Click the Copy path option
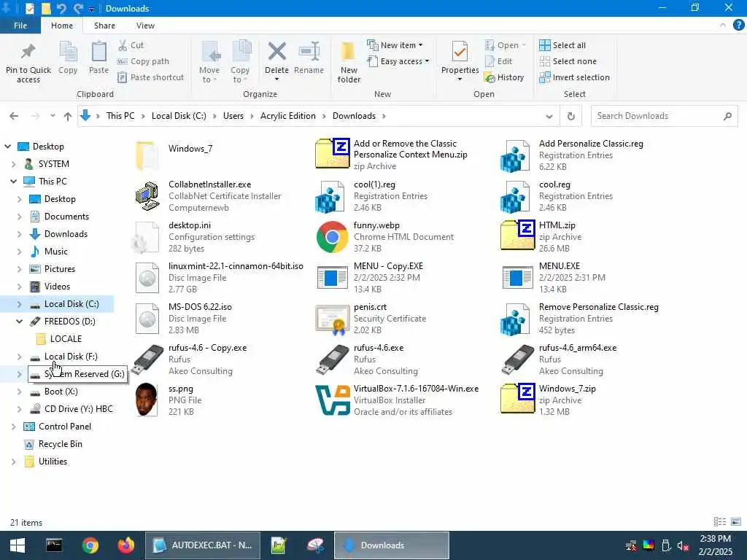This screenshot has width=747, height=560. tap(143, 61)
